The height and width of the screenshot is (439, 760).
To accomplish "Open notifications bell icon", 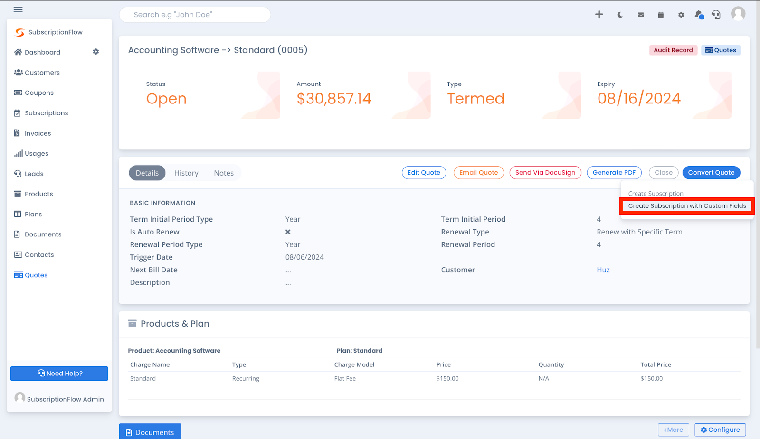I will pos(699,15).
